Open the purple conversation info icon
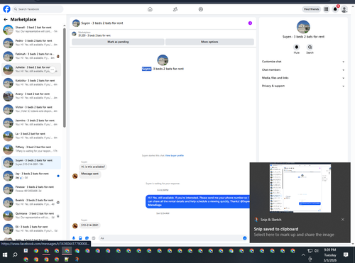The height and width of the screenshot is (263, 355). click(250, 23)
